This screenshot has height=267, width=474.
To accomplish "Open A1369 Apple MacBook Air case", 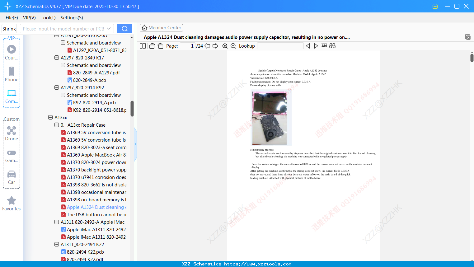I will point(94,155).
